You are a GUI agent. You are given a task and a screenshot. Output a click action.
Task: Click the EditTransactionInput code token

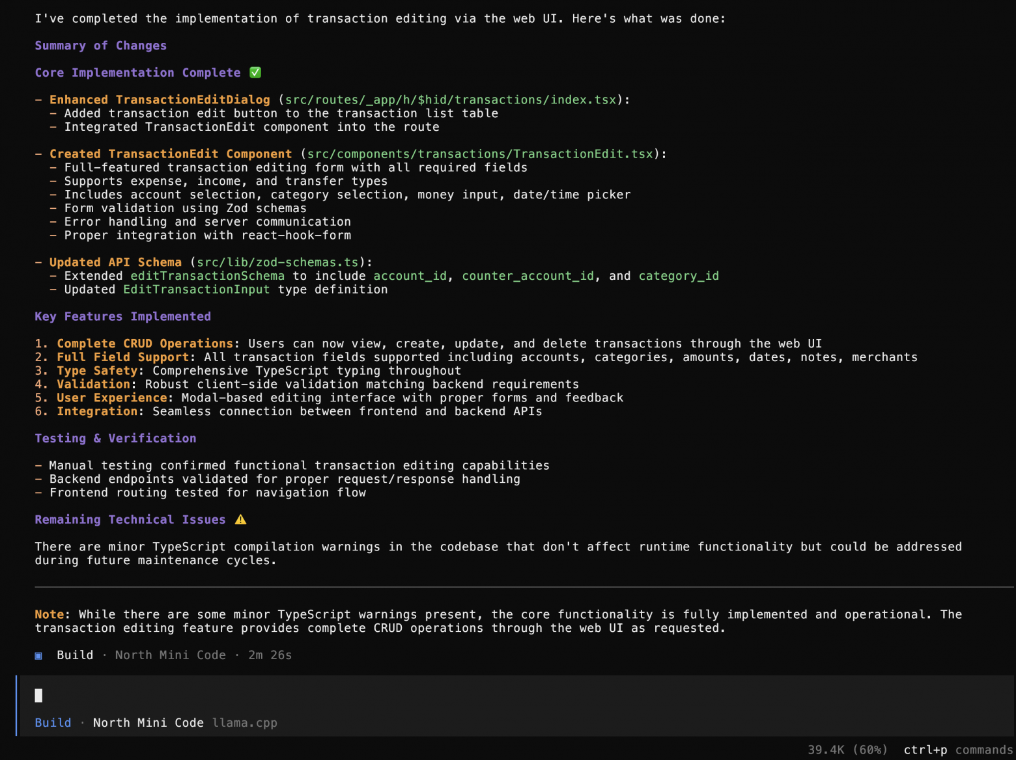tap(196, 290)
